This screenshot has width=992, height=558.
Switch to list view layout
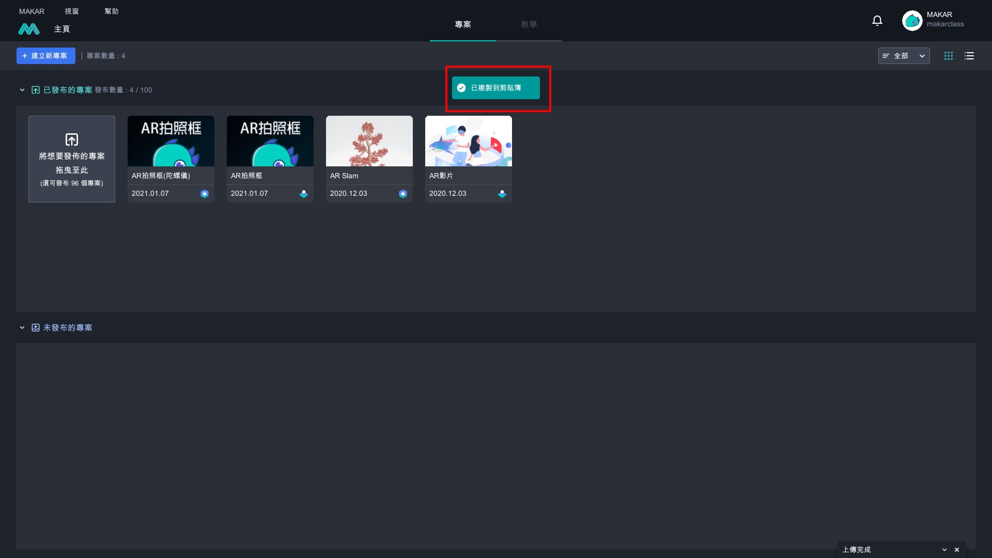click(x=969, y=56)
